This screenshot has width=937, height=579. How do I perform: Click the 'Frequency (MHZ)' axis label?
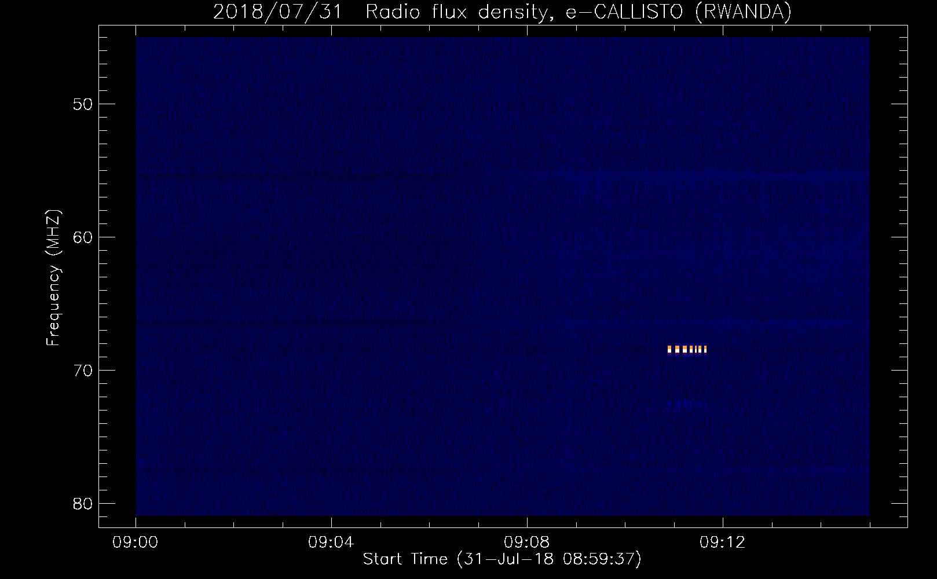coord(53,278)
